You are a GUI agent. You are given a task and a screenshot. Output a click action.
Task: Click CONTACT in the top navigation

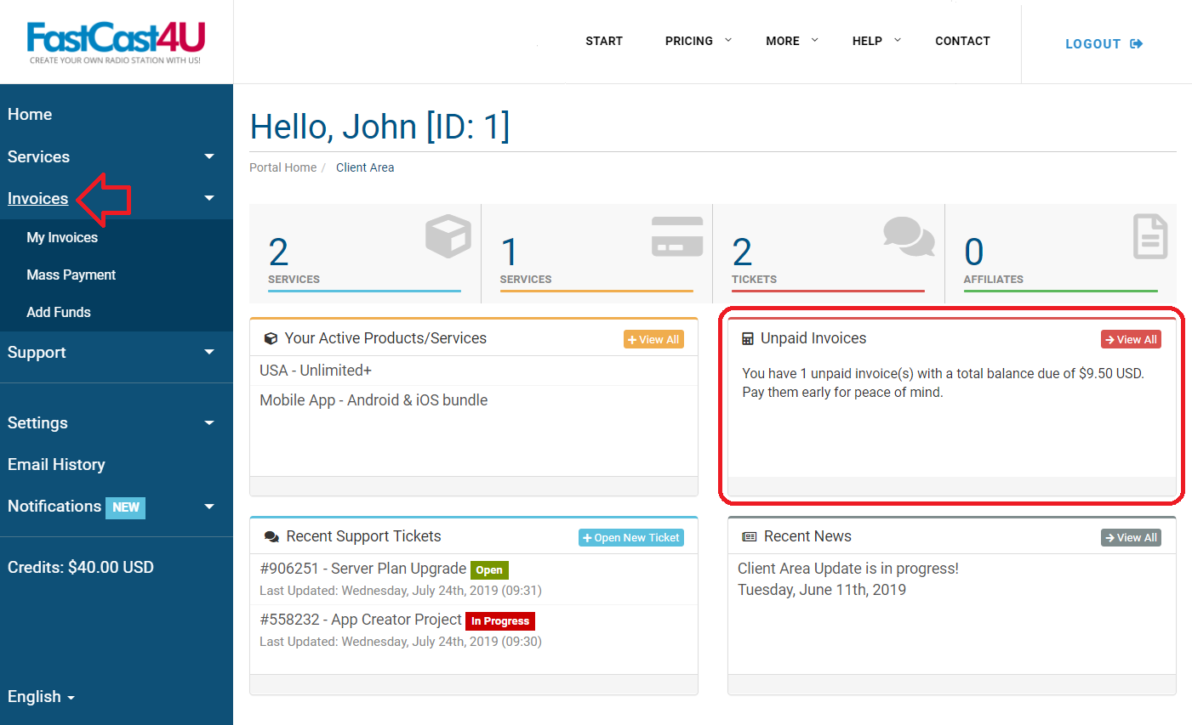[x=962, y=41]
